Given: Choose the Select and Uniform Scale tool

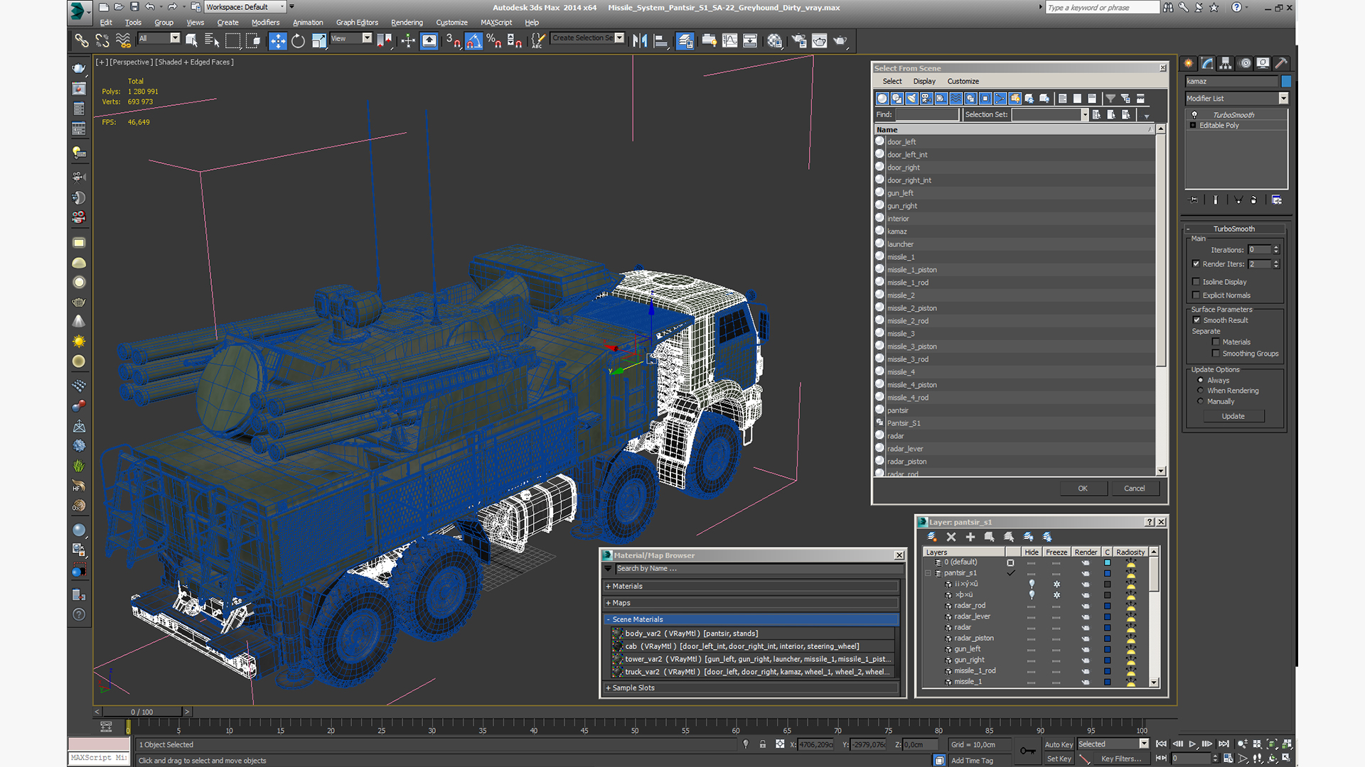Looking at the screenshot, I should tap(318, 41).
